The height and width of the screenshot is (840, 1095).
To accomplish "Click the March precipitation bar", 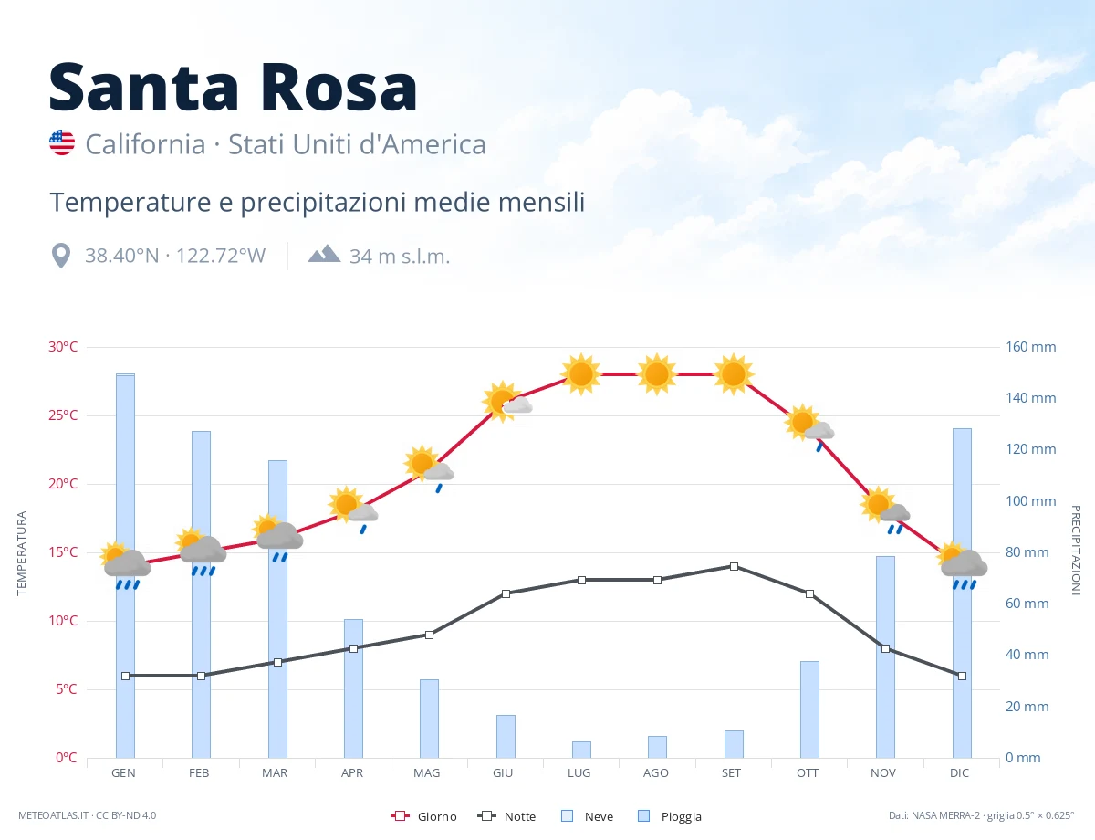I will tap(277, 609).
